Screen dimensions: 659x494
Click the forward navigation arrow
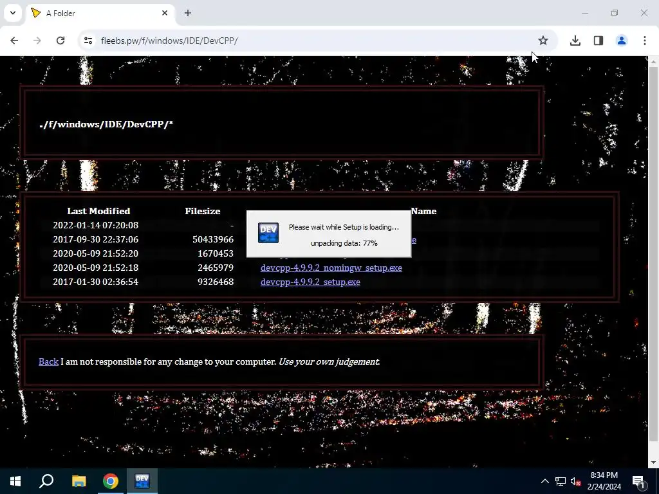coord(37,41)
